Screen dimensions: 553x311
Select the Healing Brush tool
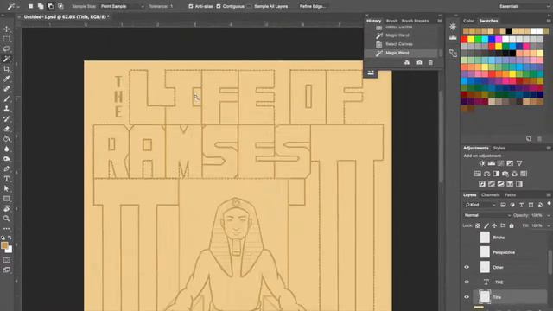point(6,88)
